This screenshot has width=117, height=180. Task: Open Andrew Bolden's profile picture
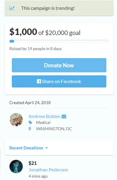coord(16,120)
